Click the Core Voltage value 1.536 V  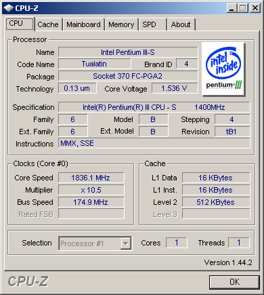pos(175,88)
